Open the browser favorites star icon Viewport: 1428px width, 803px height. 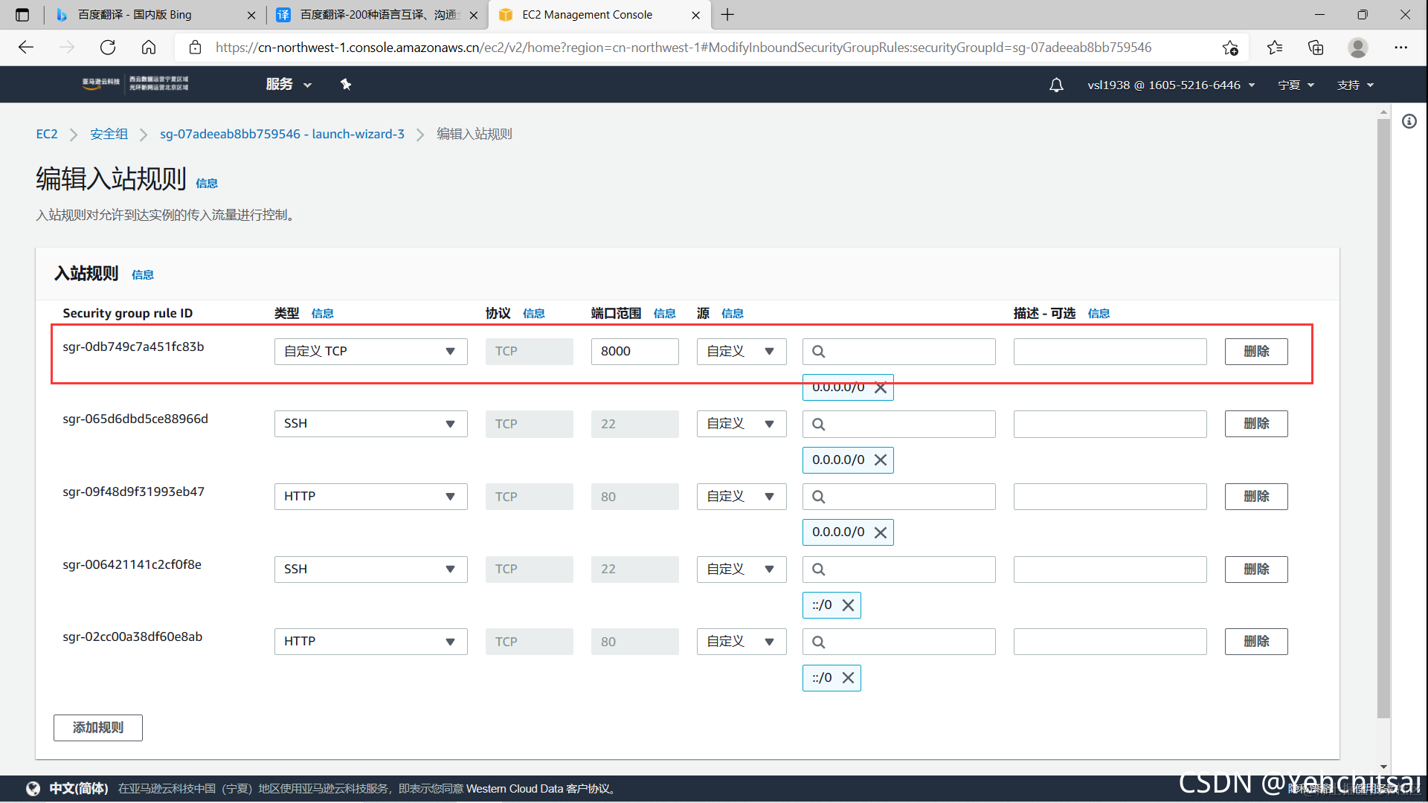pos(1275,48)
